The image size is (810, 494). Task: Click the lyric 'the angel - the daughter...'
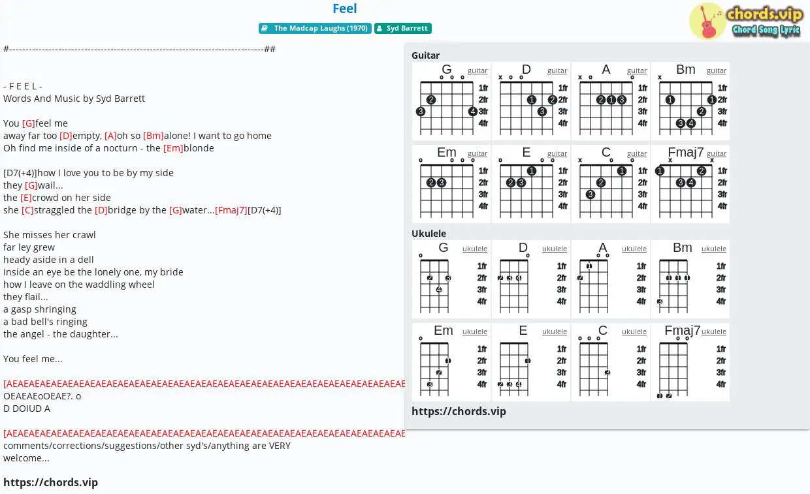pyautogui.click(x=61, y=334)
